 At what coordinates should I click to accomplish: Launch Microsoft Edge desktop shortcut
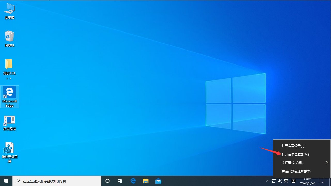[x=9, y=96]
